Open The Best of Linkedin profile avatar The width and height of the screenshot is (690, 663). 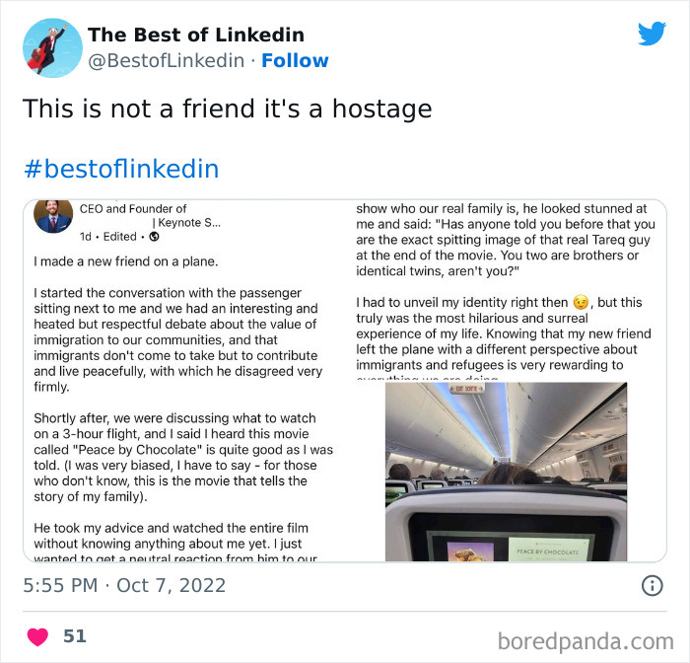52,48
